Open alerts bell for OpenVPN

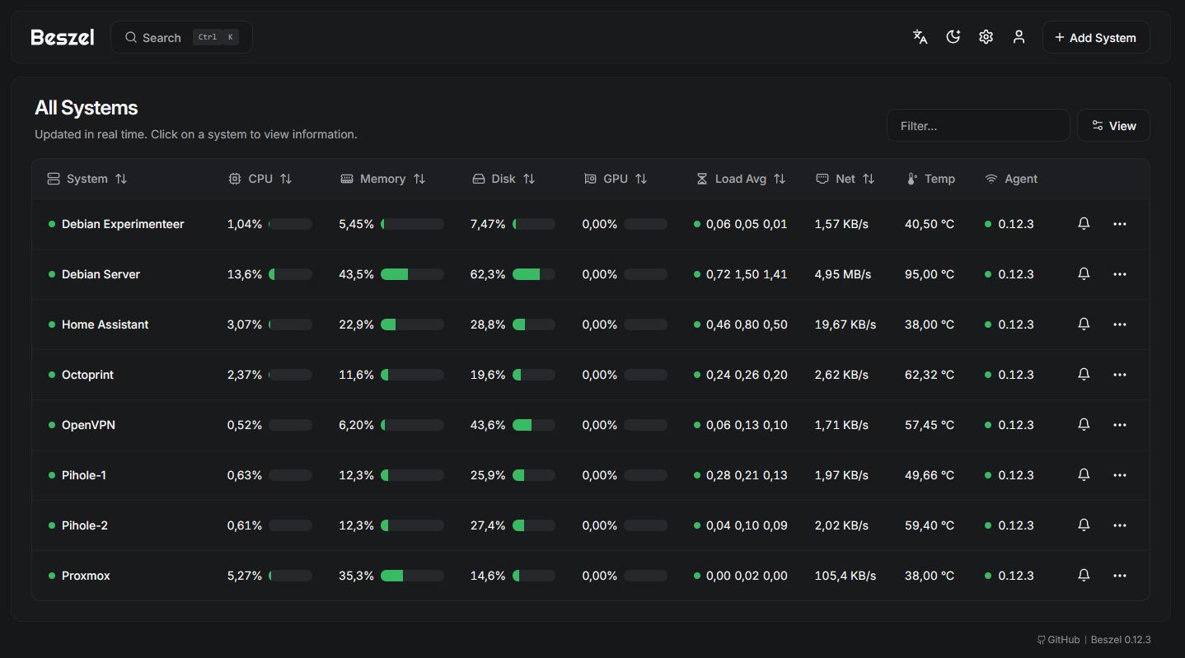pos(1084,425)
